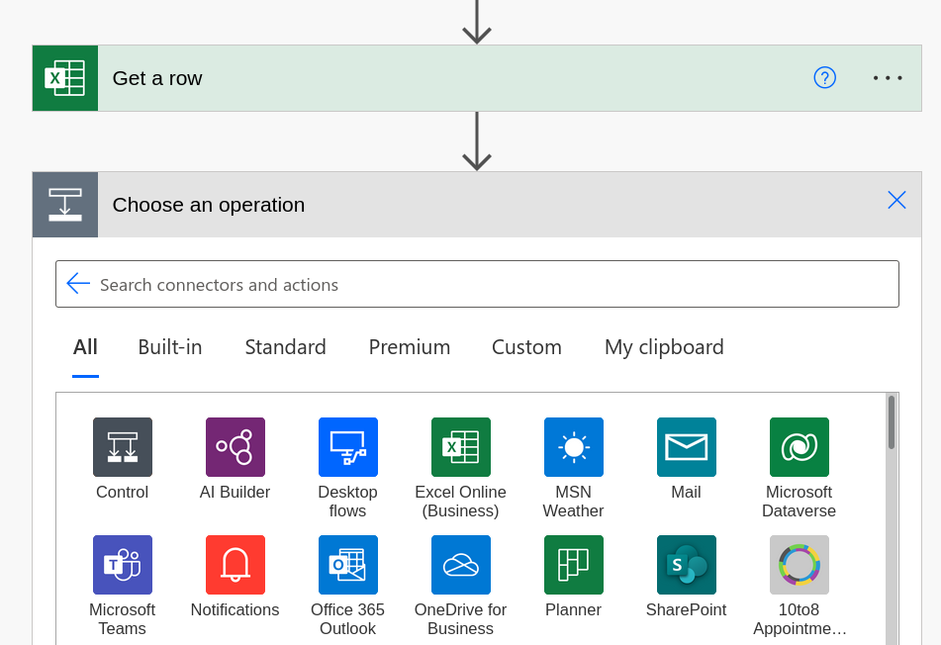Select the Office 365 Outlook connector
This screenshot has width=941, height=645.
pos(348,565)
